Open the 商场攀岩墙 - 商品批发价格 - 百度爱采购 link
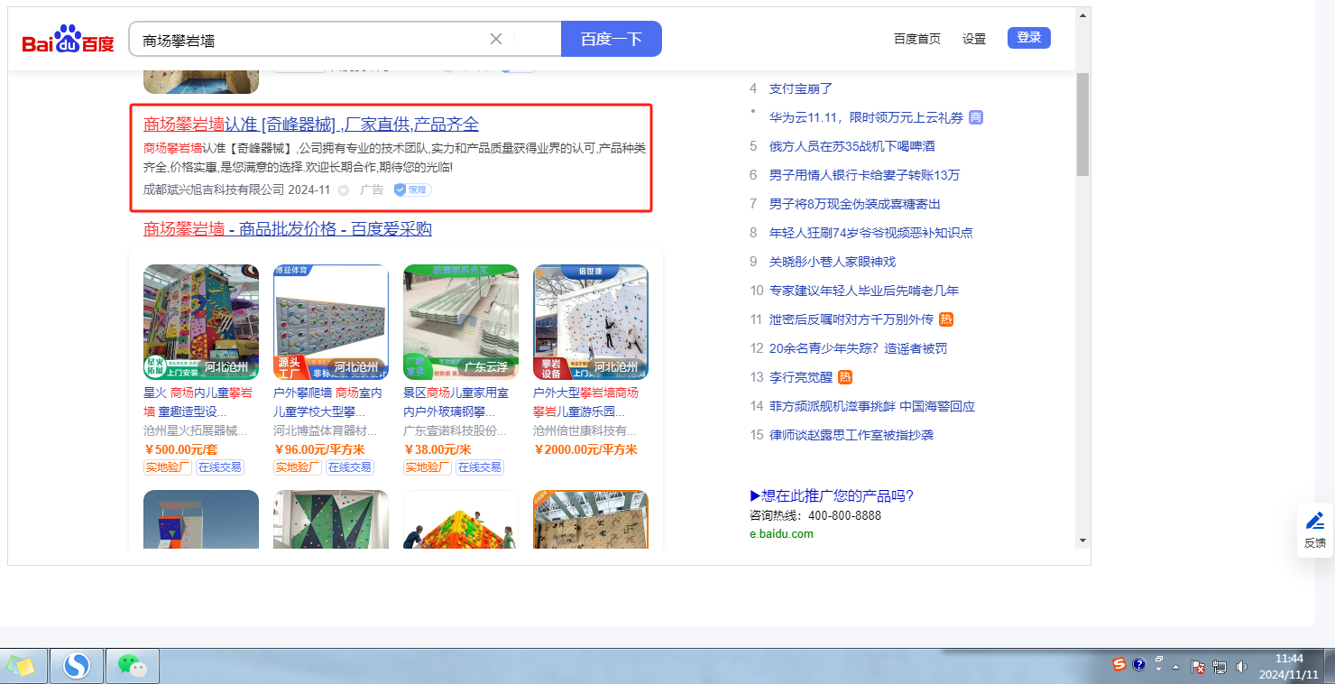 (288, 229)
